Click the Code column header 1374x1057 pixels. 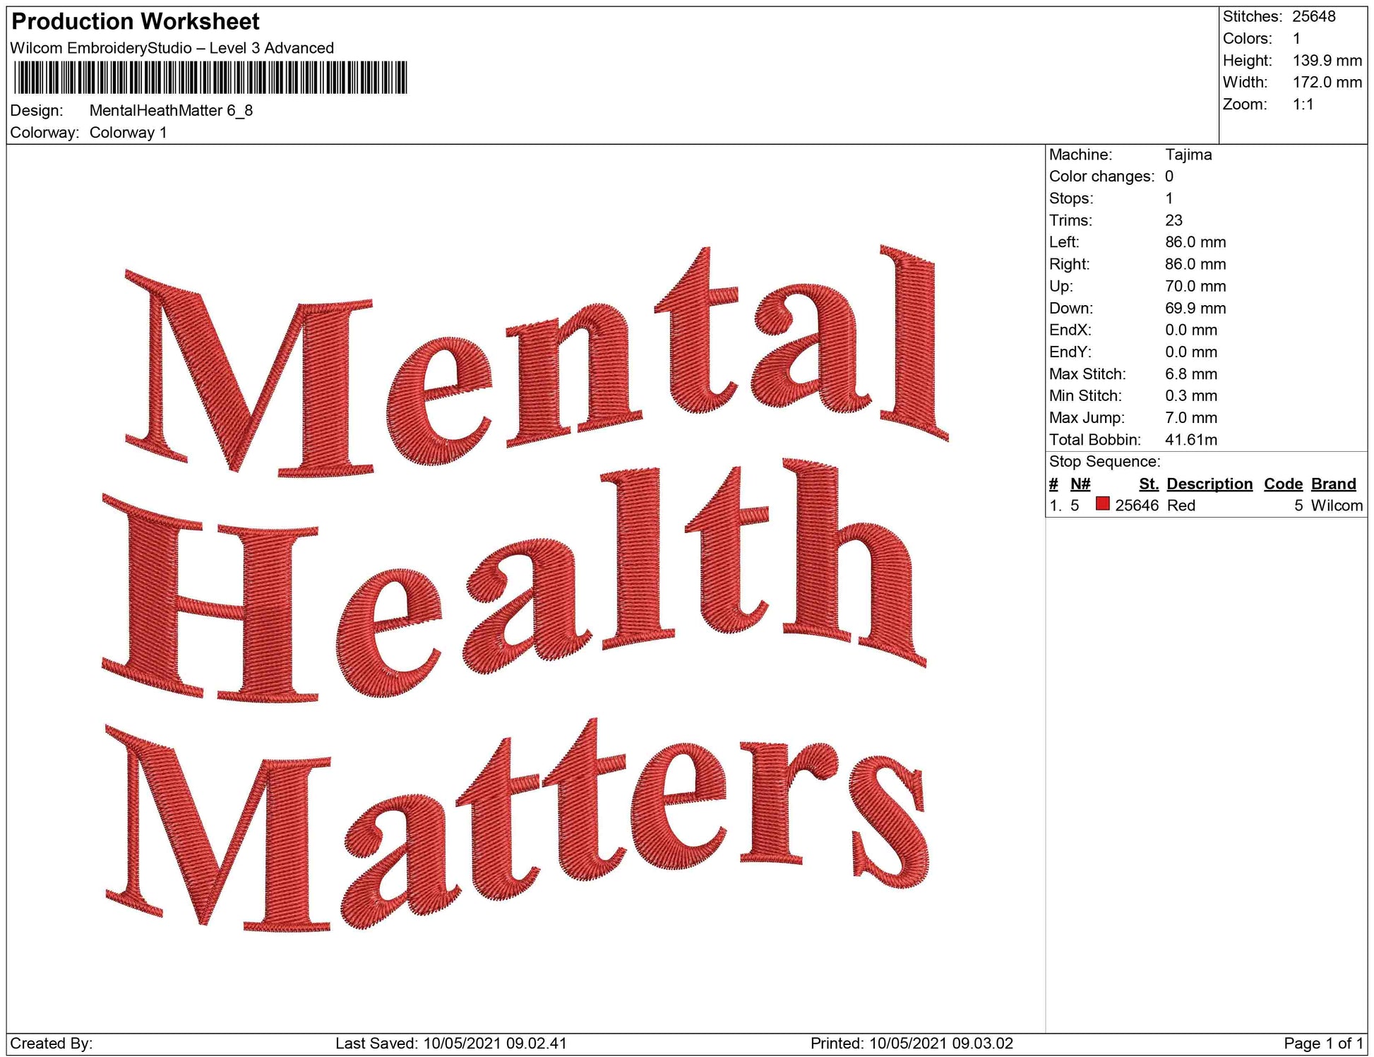pyautogui.click(x=1282, y=484)
